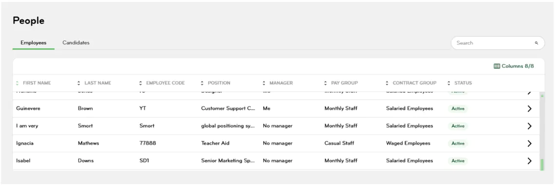Click the Smort last name cell
Screen dimensions: 555x185
(85, 126)
